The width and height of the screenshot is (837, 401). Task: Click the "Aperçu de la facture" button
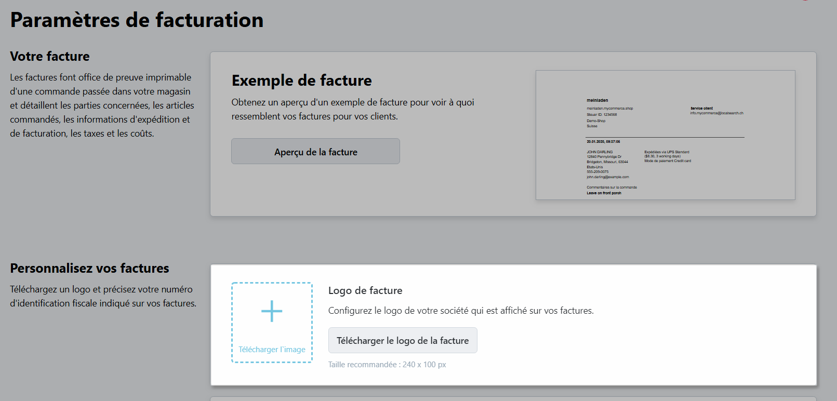click(x=315, y=152)
